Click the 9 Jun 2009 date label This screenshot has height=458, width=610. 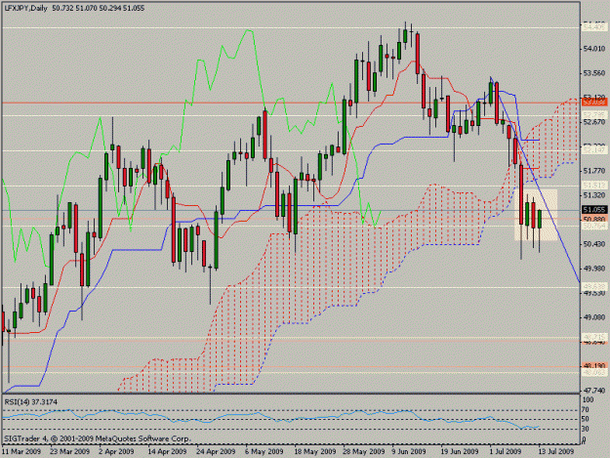click(409, 451)
